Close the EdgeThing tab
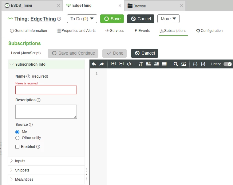The image size is (233, 185). (x=120, y=6)
